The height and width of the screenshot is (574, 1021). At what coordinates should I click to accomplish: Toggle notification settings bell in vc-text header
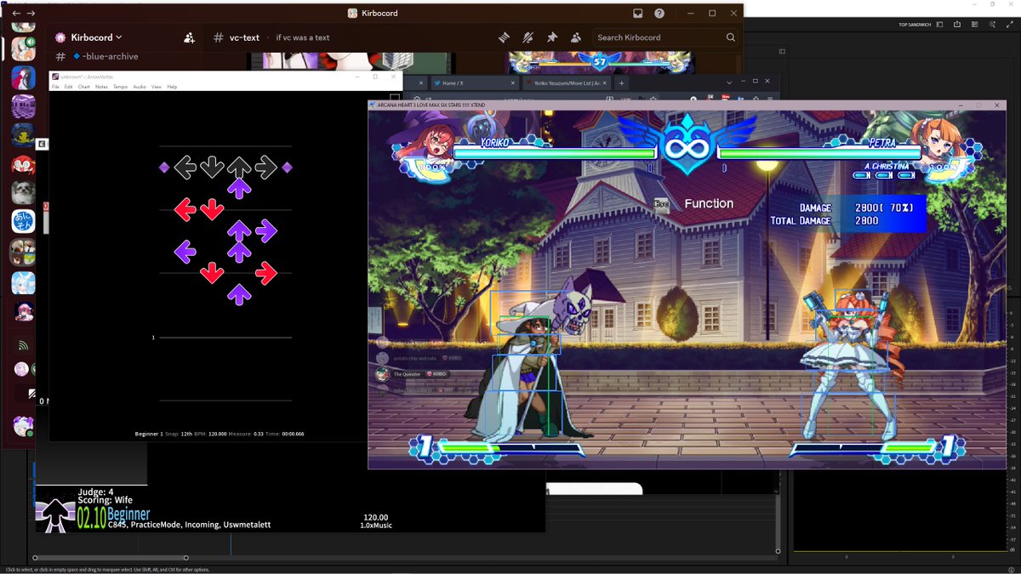coord(528,37)
